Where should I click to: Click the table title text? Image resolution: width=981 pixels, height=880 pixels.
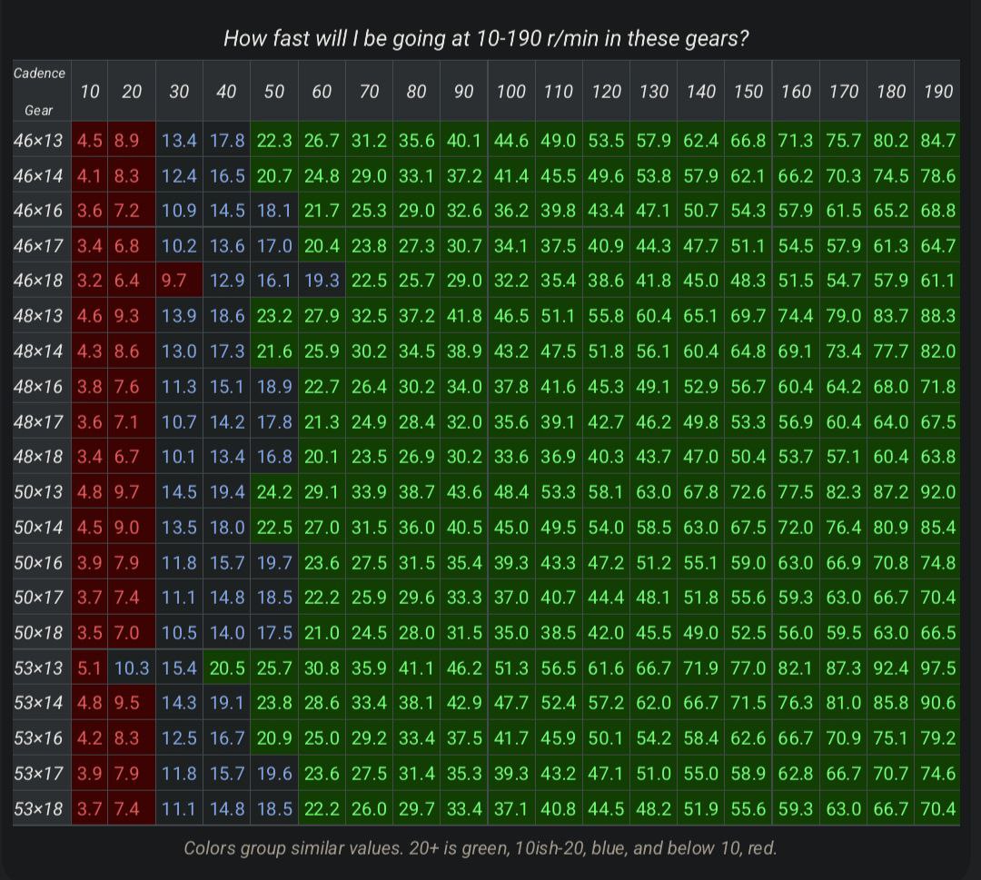click(486, 38)
